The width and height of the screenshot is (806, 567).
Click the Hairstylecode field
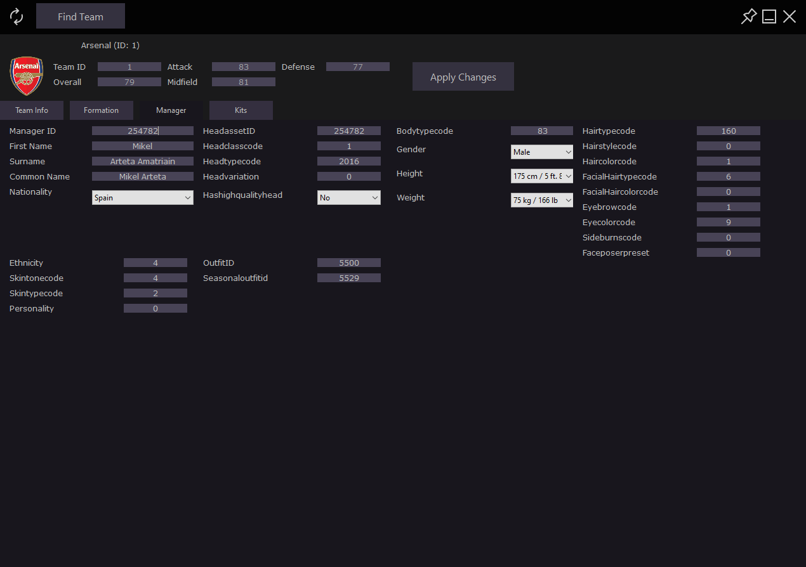(729, 146)
